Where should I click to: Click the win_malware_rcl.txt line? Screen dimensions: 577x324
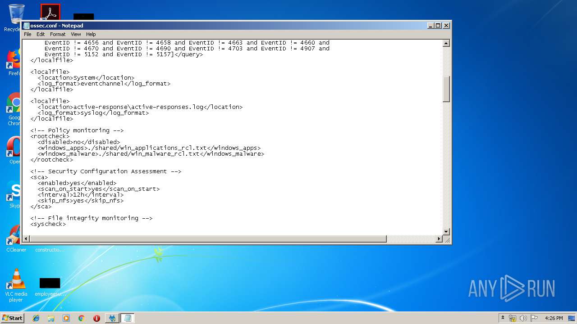tap(151, 154)
